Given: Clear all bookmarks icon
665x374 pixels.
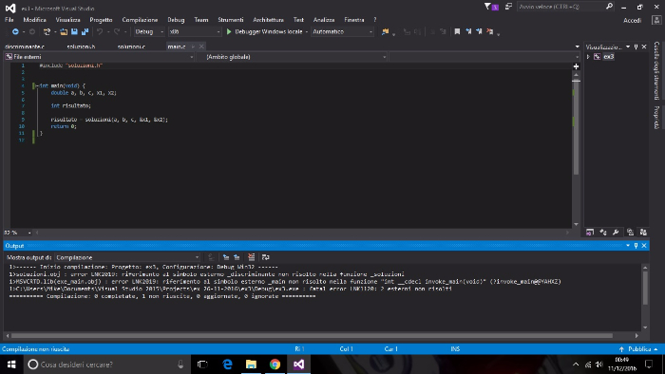Looking at the screenshot, I should [490, 31].
